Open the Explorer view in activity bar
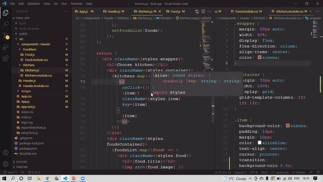 (x=6, y=13)
